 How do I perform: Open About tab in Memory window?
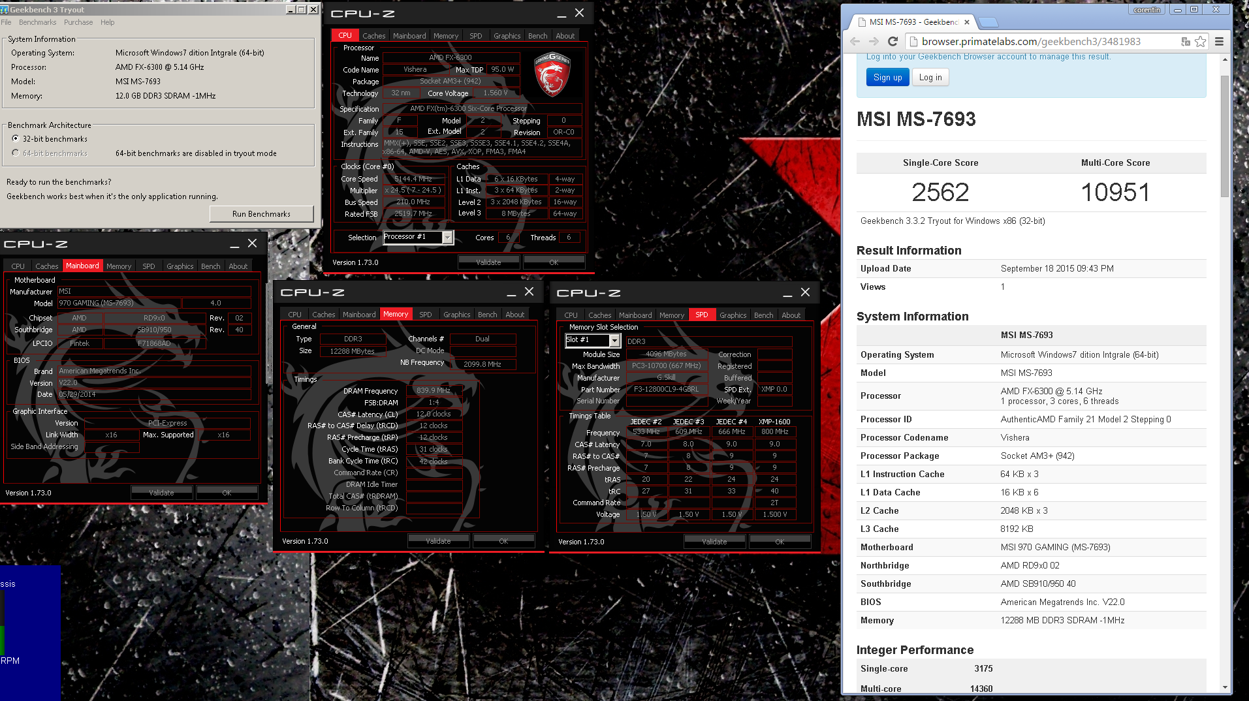[x=515, y=315]
